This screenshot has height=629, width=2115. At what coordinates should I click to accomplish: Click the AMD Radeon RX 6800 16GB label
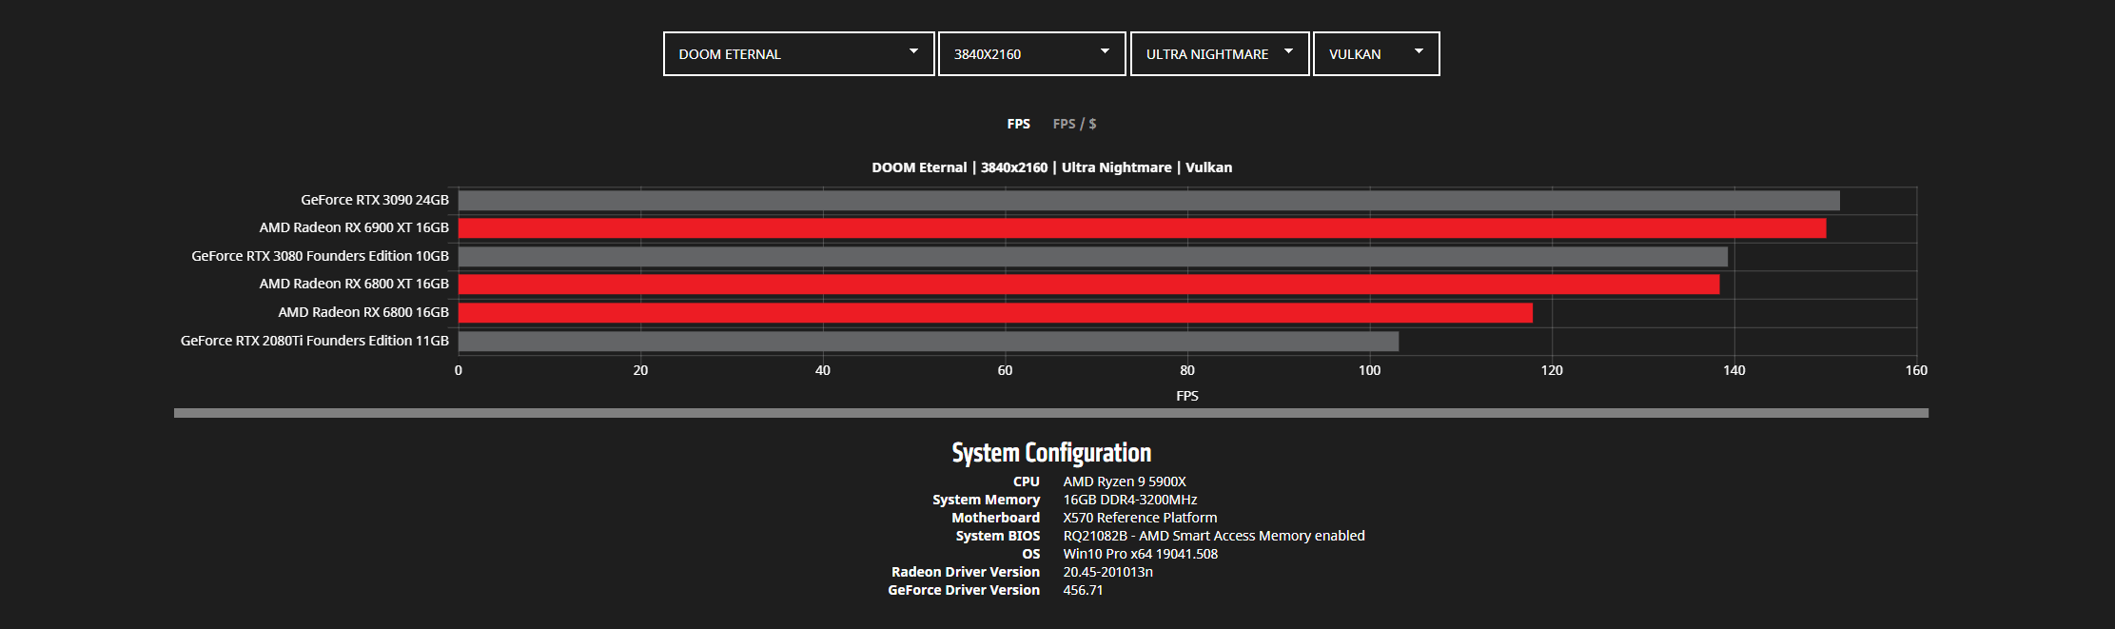tap(363, 312)
